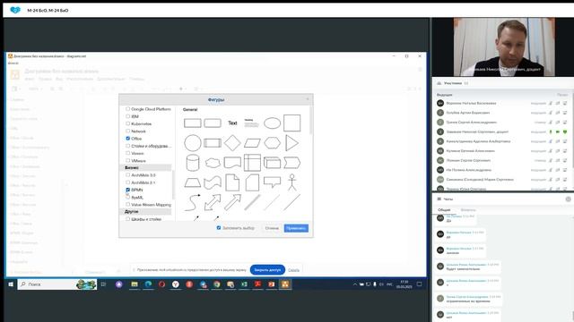Enable Value Stream Mapping library
Viewport: 574px width, 322px height.
(127, 205)
